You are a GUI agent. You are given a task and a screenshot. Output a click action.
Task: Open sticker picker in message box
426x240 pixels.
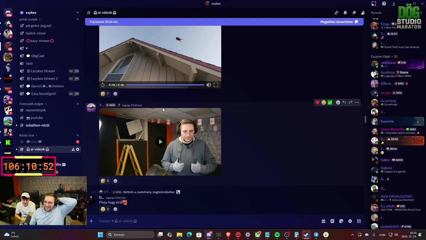(x=341, y=221)
